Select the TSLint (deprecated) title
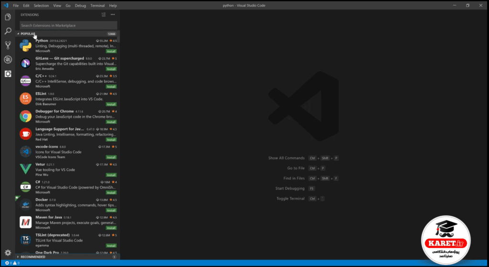The image size is (489, 267). (x=53, y=235)
